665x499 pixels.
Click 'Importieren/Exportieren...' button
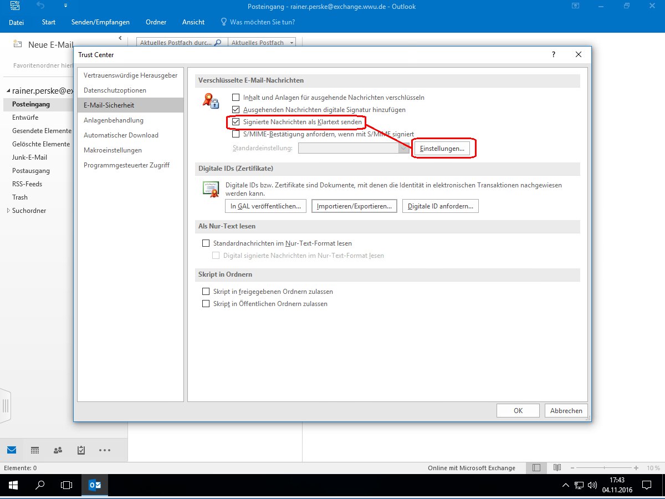click(x=354, y=206)
